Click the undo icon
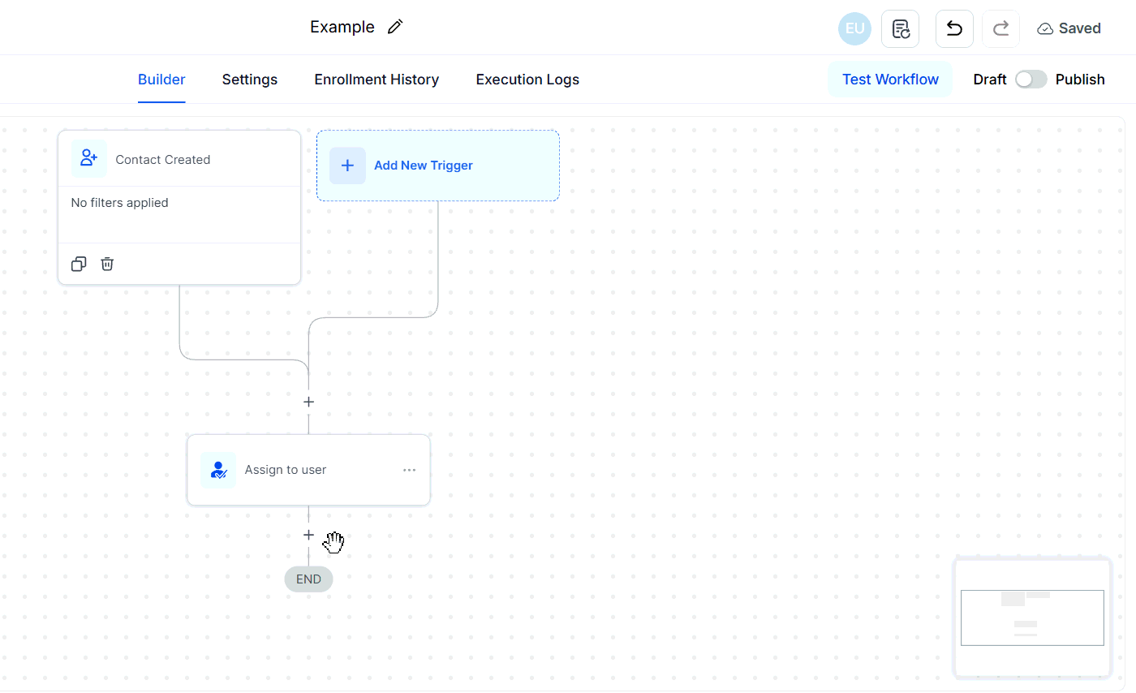Viewport: 1136px width, 693px height. pyautogui.click(x=954, y=28)
